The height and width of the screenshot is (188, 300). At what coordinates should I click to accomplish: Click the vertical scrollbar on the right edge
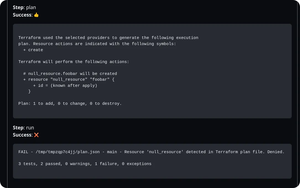point(298,94)
